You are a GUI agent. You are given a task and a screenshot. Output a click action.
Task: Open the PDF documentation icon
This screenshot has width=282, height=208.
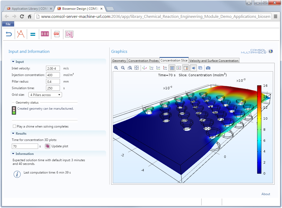[x=57, y=34]
